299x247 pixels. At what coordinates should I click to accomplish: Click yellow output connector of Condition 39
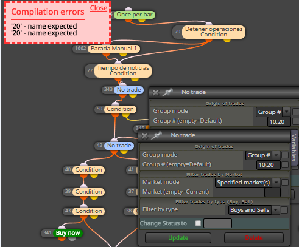[x=94, y=197]
